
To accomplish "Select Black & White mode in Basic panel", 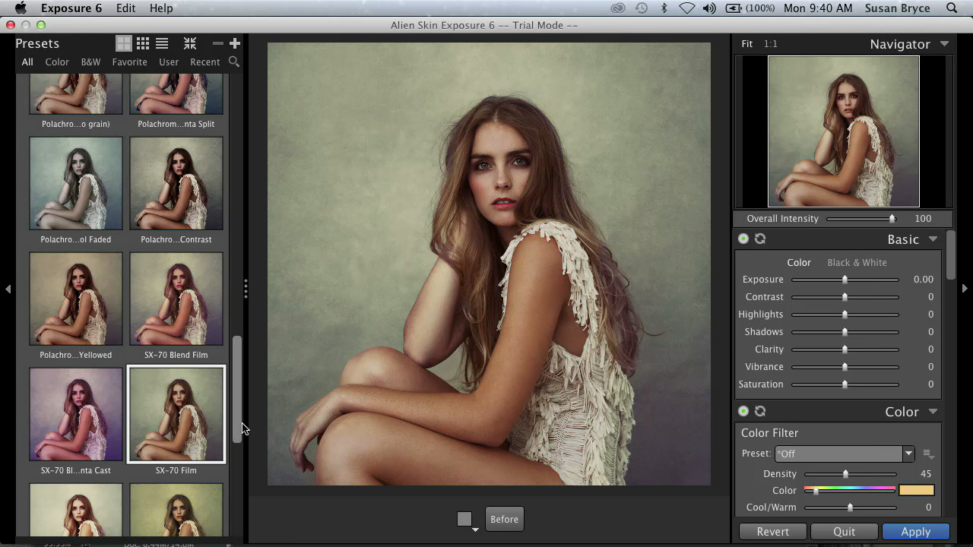I will point(857,262).
